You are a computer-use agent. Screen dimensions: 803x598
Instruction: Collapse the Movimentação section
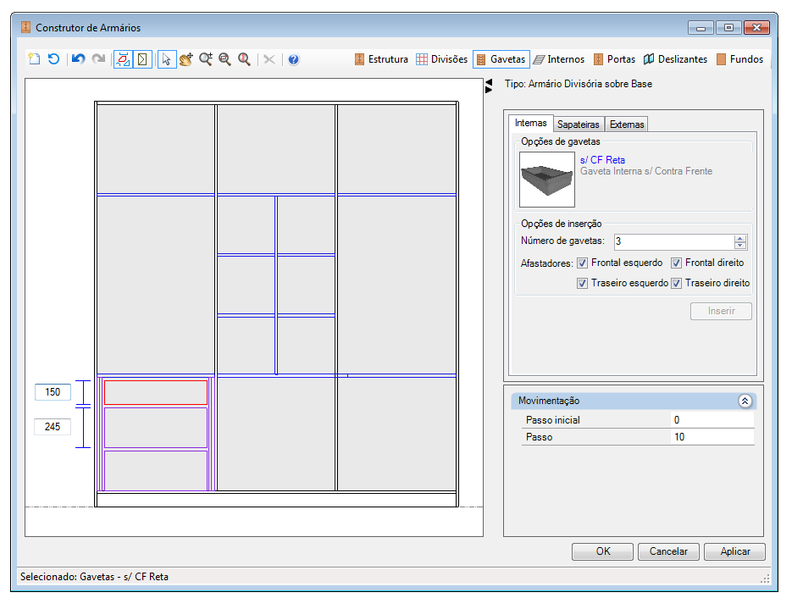click(x=745, y=401)
